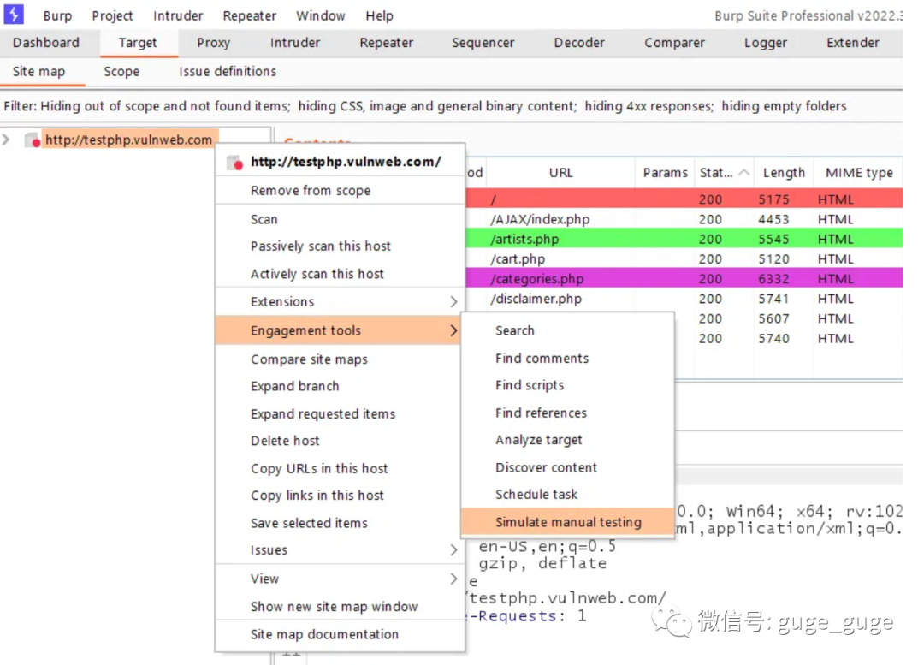
Task: Select the /disclaimer.php row
Action: (684, 299)
